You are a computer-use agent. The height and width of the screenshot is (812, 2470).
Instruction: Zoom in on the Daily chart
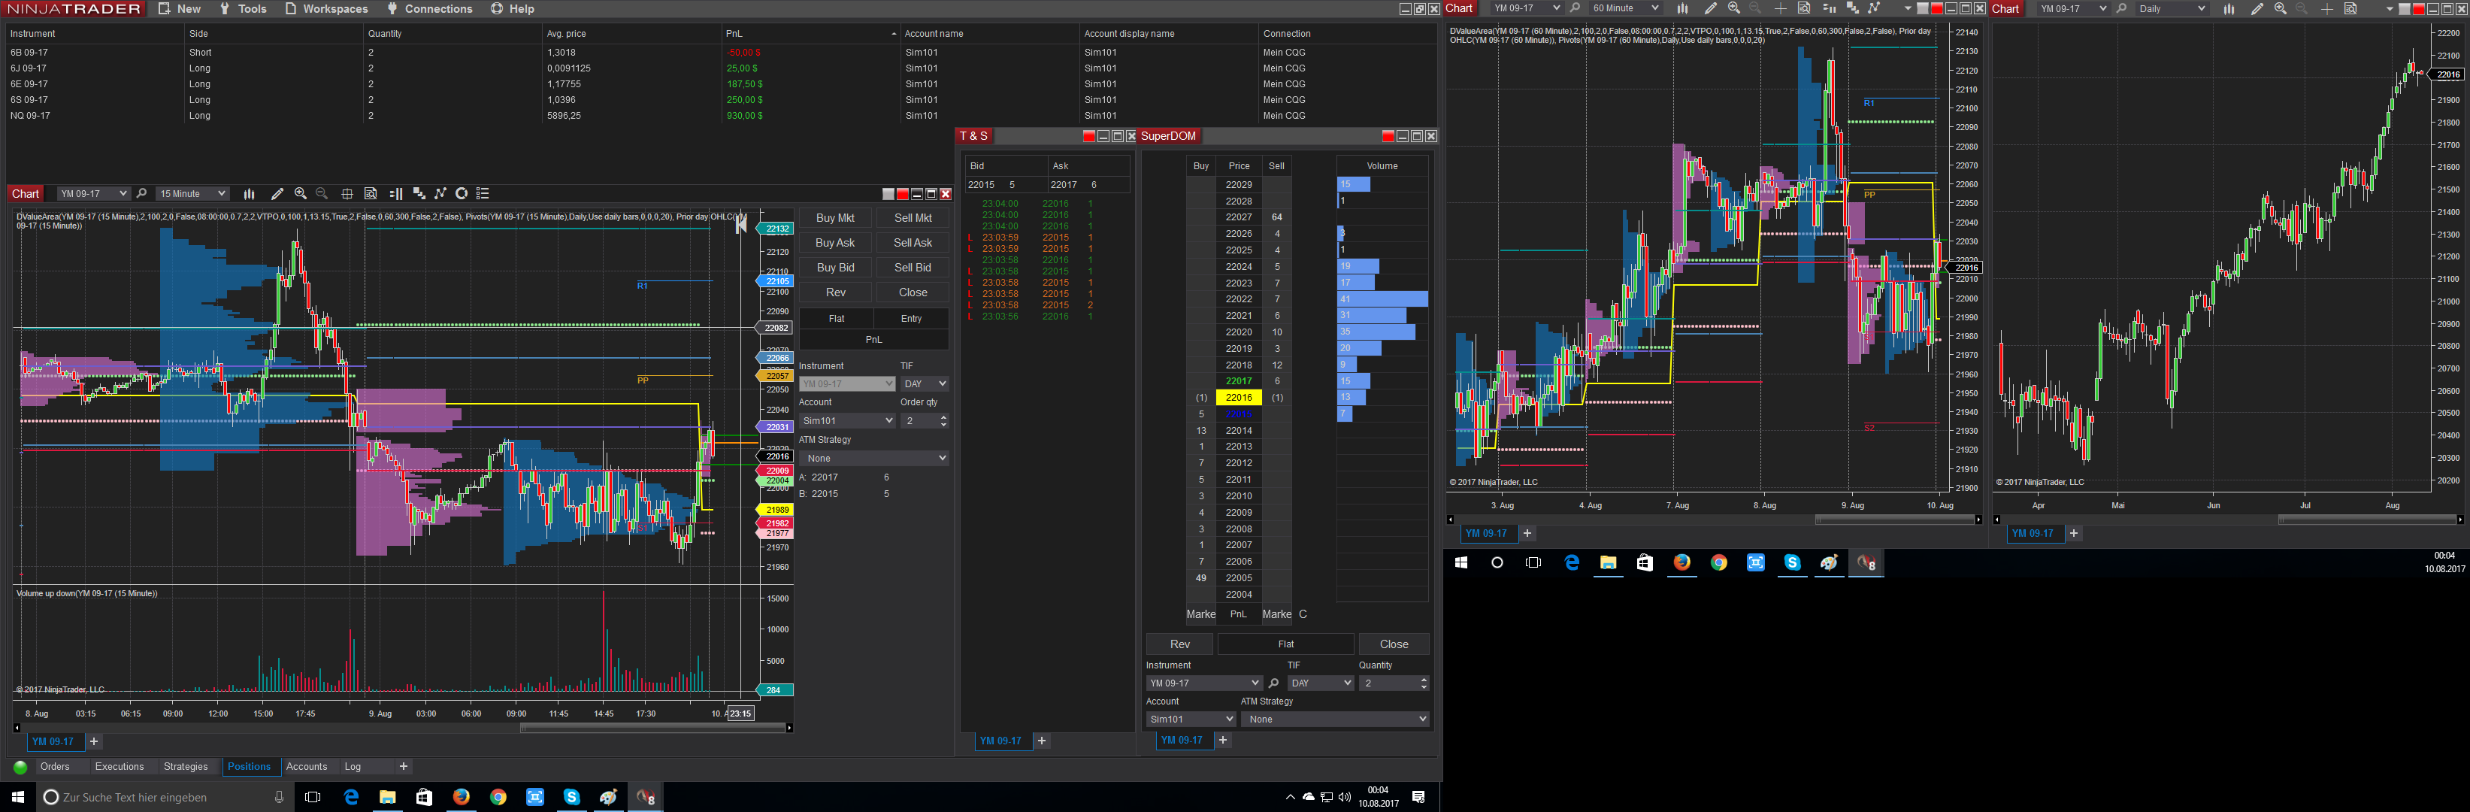tap(2280, 8)
